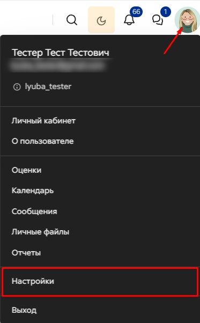Open notifications bell icon
This screenshot has width=200, height=323.
click(x=129, y=20)
